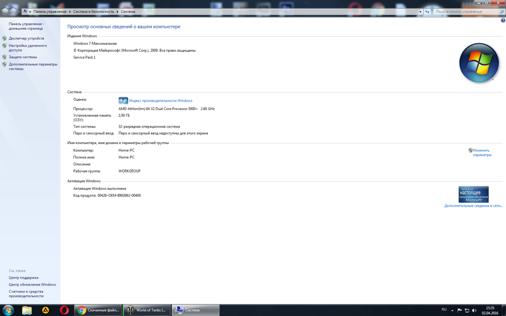
Task: Open Дополнительные сведения в сети link
Action: coord(473,206)
